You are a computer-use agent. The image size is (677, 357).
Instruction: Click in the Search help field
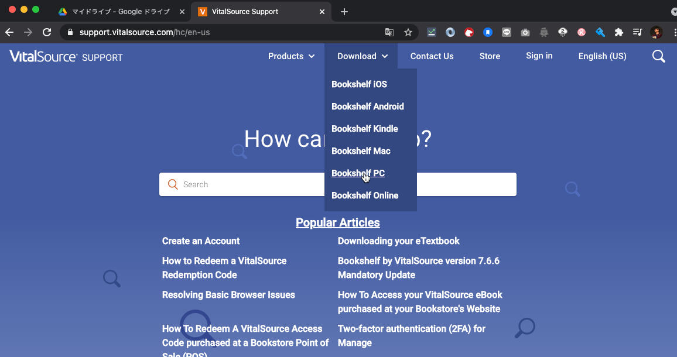click(x=338, y=184)
